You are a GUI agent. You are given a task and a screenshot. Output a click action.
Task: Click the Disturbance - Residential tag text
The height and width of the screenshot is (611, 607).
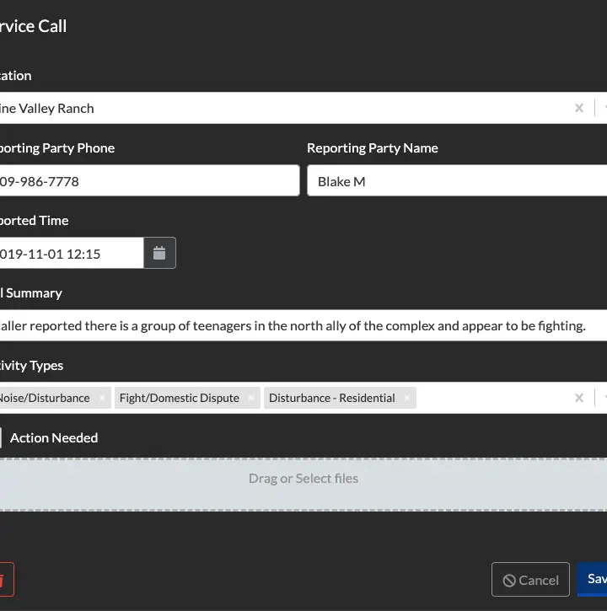[332, 398]
